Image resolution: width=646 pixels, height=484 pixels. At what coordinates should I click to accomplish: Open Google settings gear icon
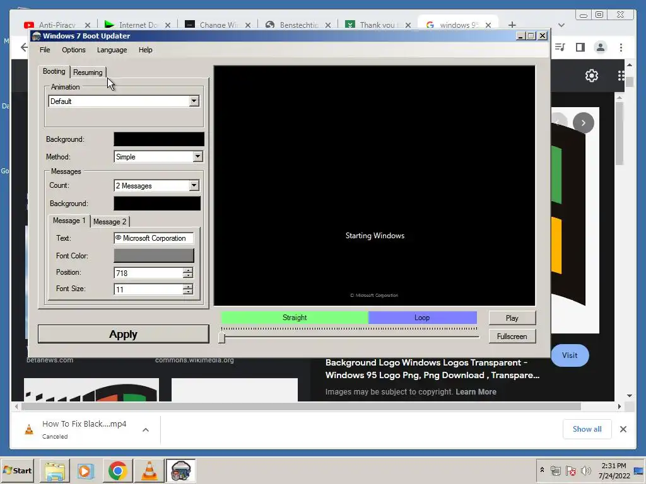click(592, 76)
